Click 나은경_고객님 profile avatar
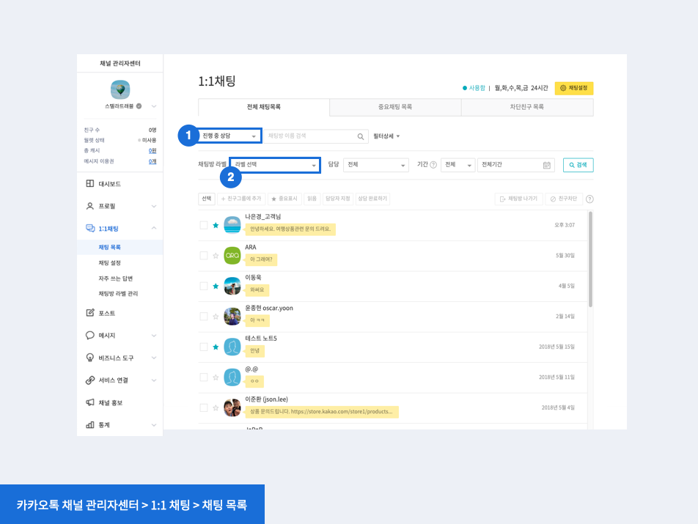Viewport: 698px width, 524px height. (x=232, y=225)
